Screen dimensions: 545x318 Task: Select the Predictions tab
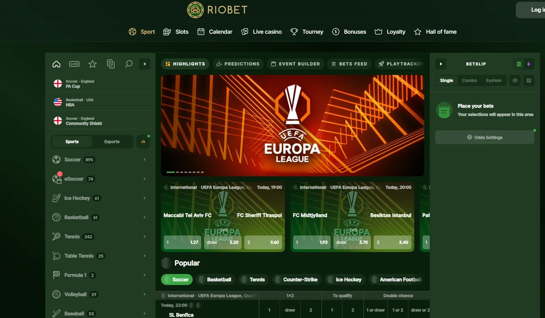click(238, 64)
